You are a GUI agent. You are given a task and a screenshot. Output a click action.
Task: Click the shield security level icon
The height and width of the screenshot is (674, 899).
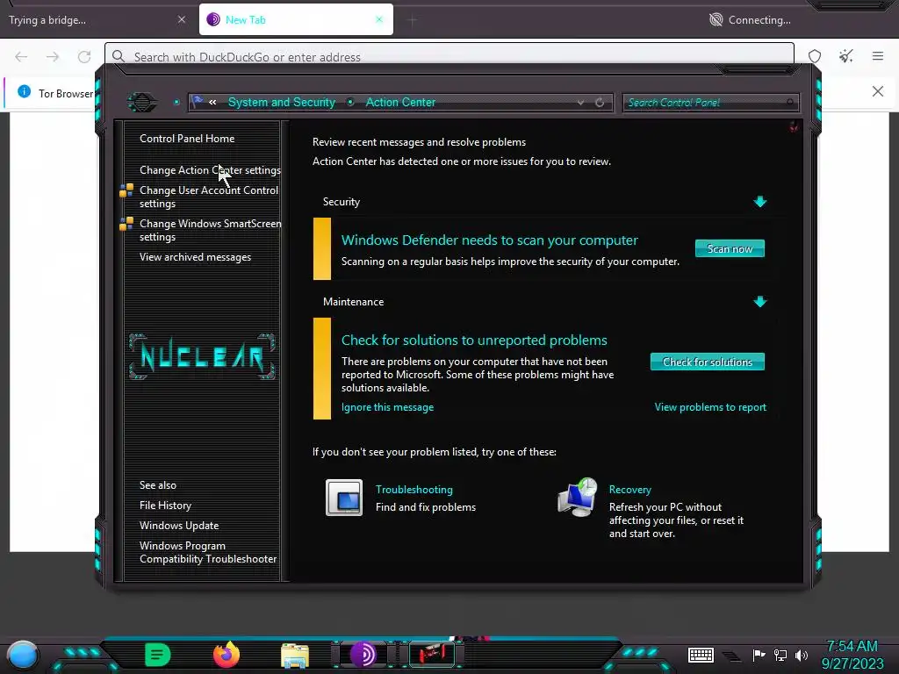tap(815, 56)
